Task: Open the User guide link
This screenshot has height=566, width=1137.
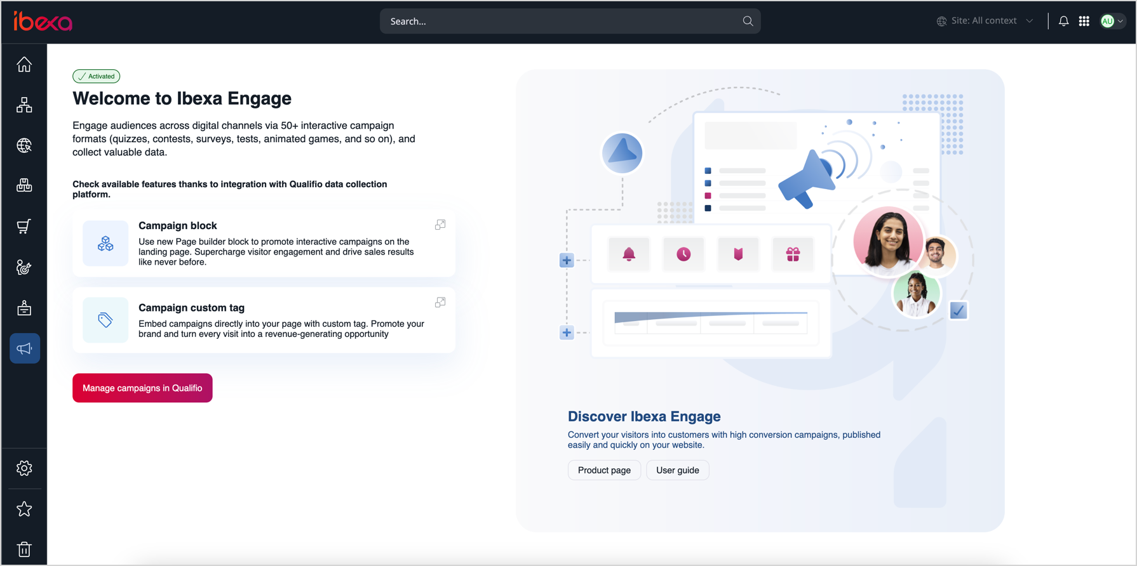Action: point(678,470)
